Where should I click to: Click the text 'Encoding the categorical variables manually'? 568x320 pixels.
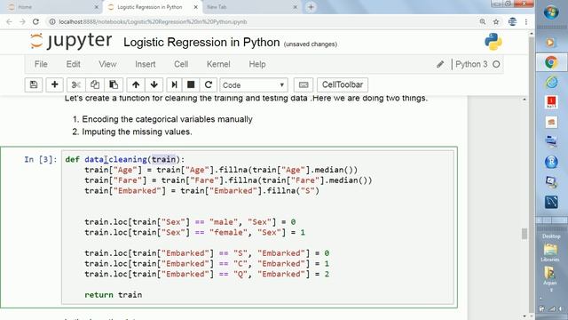point(167,119)
